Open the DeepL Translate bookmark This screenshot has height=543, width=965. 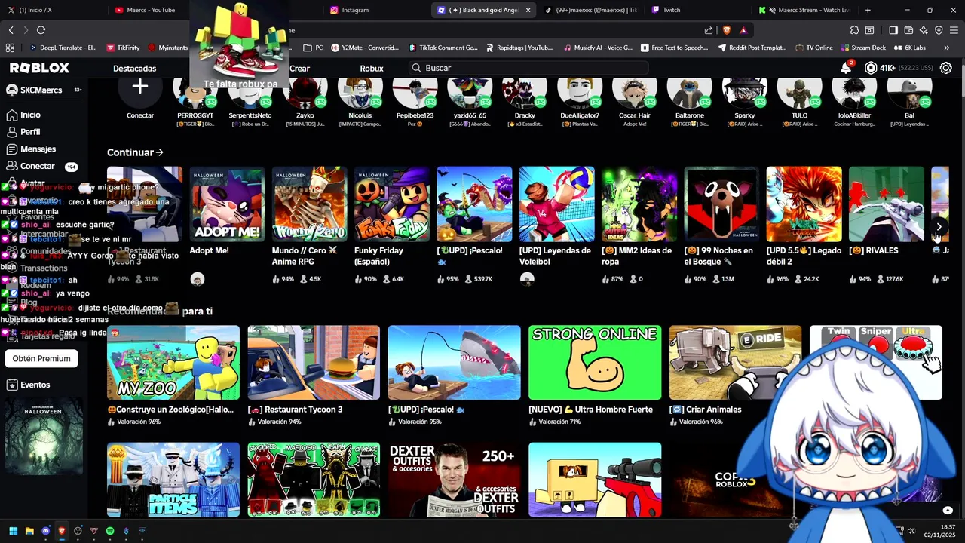[63, 48]
